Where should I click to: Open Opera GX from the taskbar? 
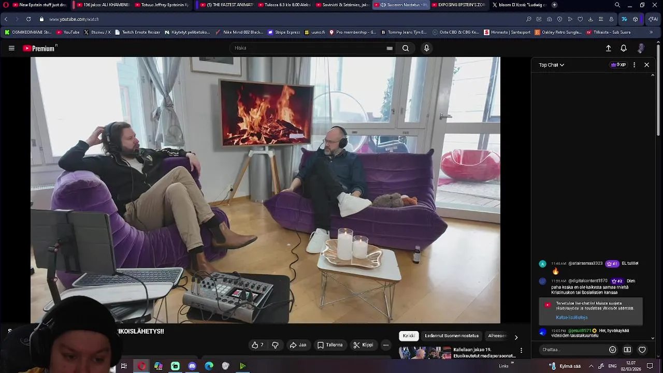click(141, 366)
